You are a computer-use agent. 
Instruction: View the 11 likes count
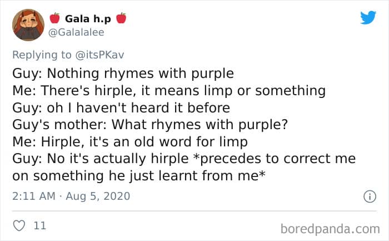click(40, 225)
